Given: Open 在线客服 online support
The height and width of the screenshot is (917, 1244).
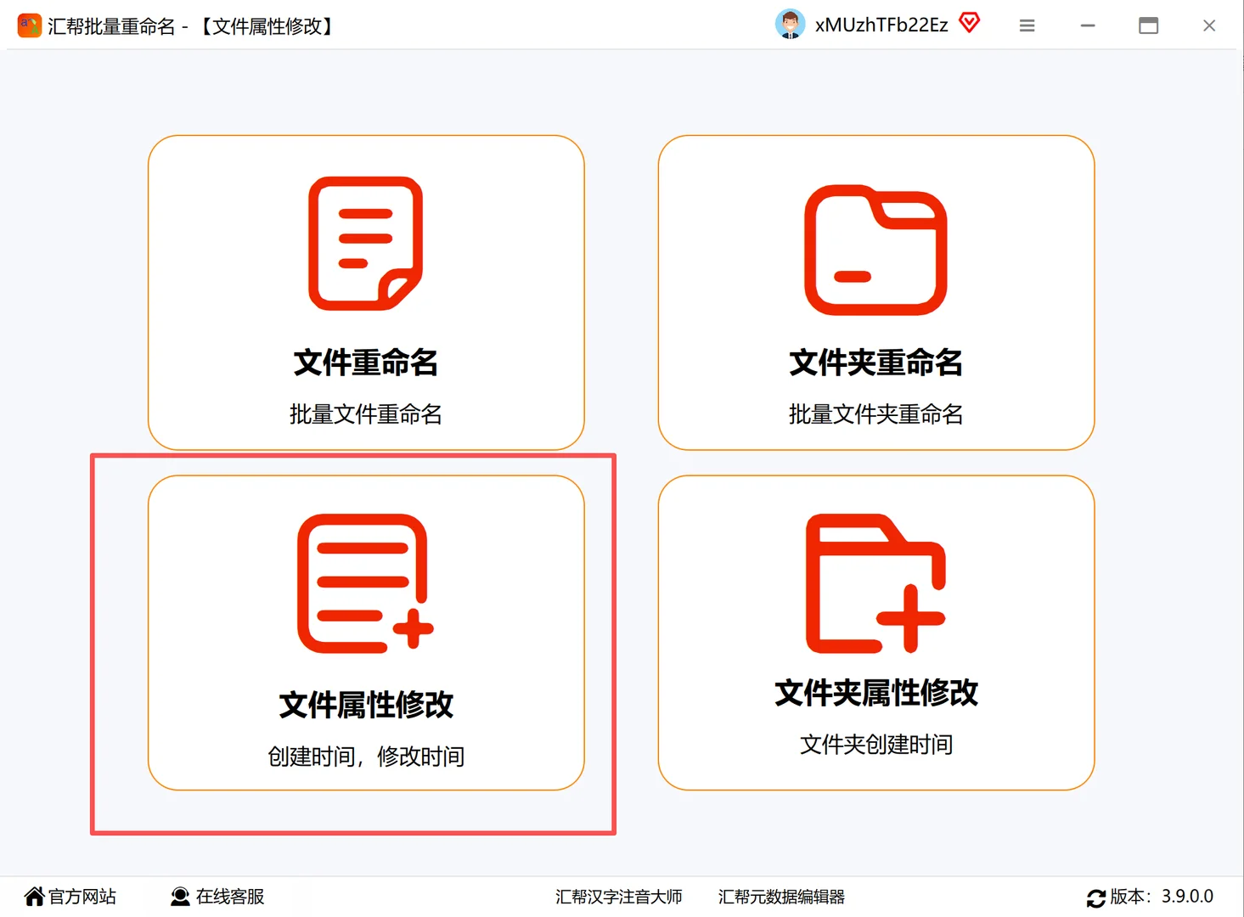Looking at the screenshot, I should coord(229,896).
